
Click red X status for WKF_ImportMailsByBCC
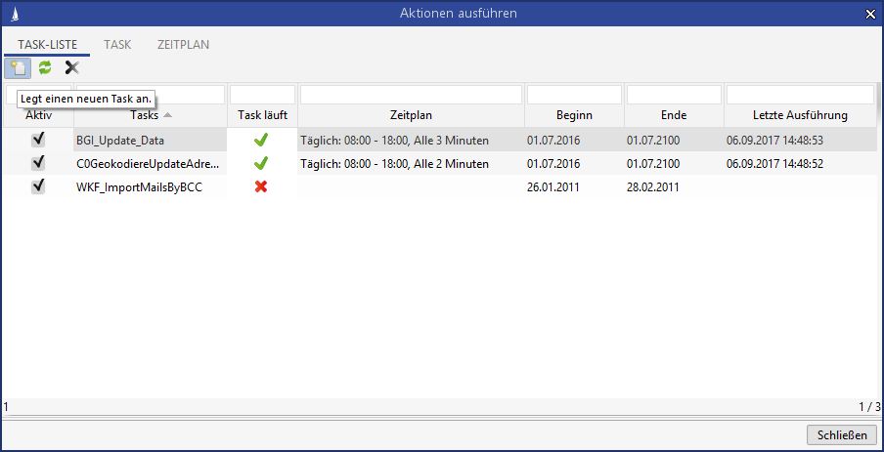click(261, 186)
